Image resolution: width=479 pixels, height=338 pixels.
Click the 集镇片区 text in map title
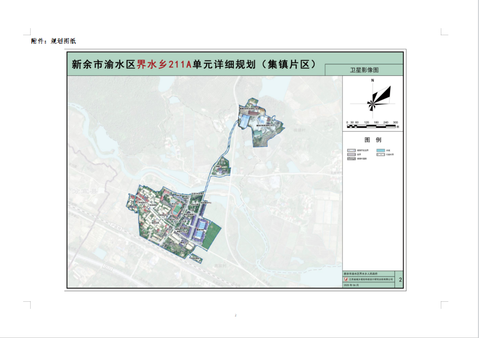(291, 64)
